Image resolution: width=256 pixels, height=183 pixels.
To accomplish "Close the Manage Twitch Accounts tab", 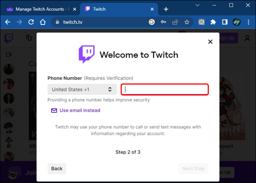I will click(75, 9).
